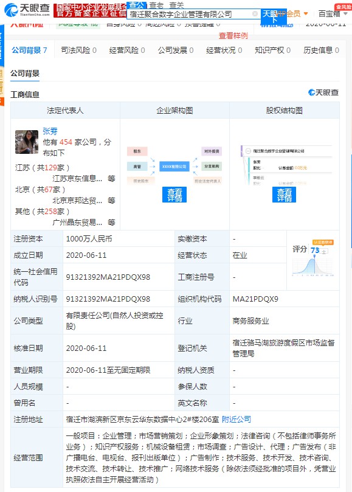Open the 广州晶东贸易... company link
The width and height of the screenshot is (352, 492).
click(x=77, y=223)
